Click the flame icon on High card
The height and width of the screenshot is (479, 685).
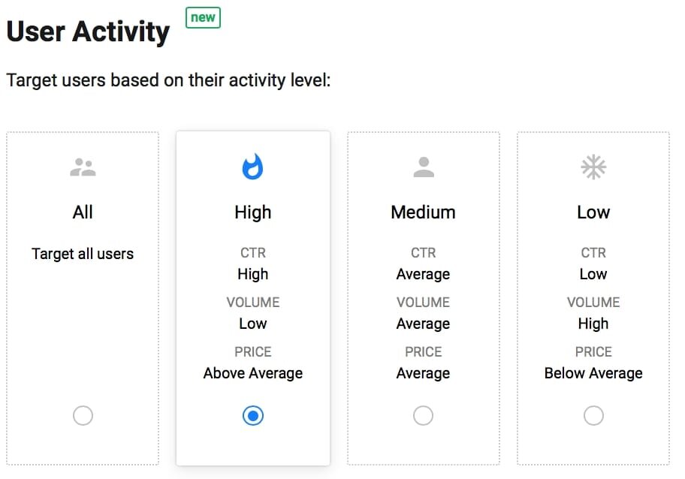pos(252,167)
